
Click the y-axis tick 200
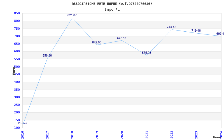point(17,113)
